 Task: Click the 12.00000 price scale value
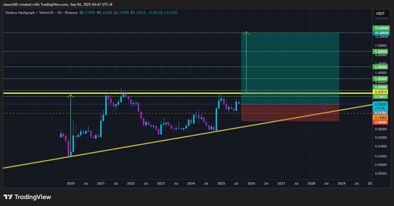381,37
